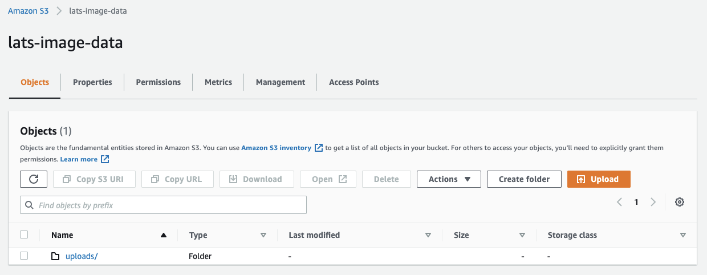Image resolution: width=707 pixels, height=275 pixels.
Task: Click the Download button
Action: tap(257, 179)
